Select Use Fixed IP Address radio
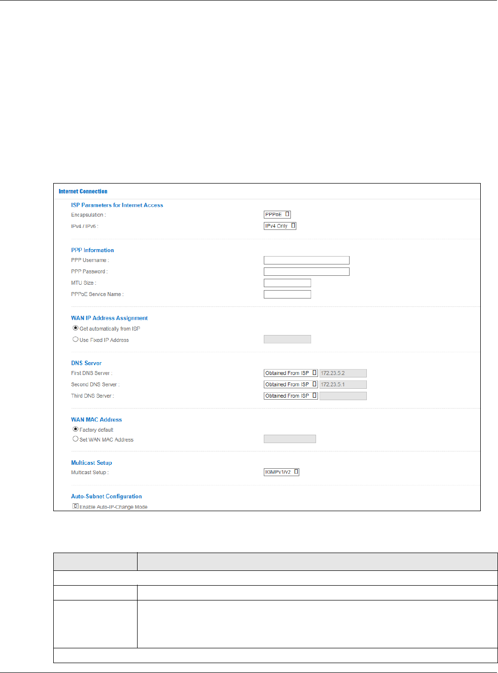498x673 pixels. [x=75, y=339]
